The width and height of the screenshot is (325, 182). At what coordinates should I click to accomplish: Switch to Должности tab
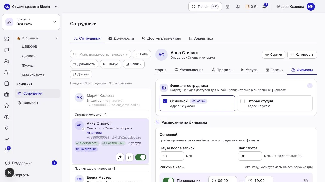121,38
